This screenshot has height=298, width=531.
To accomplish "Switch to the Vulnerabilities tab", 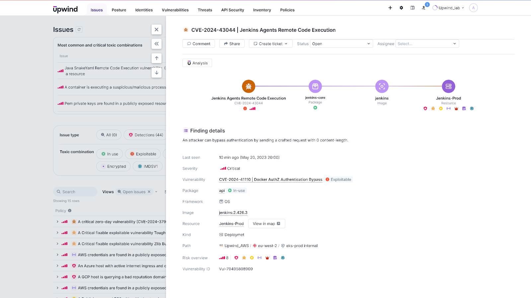I will 175,10.
